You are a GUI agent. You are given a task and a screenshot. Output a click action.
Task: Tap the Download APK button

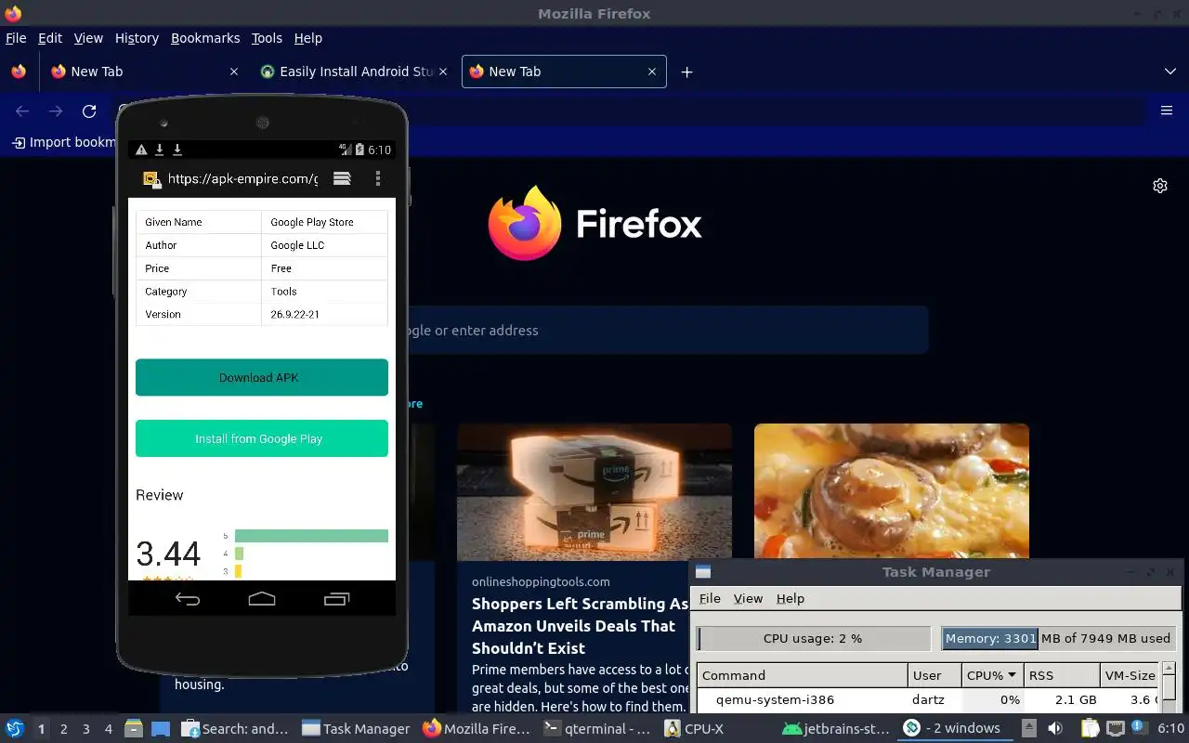pos(262,377)
